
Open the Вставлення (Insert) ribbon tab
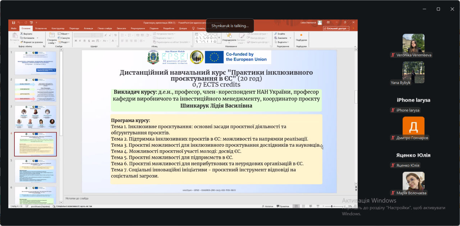(x=41, y=28)
